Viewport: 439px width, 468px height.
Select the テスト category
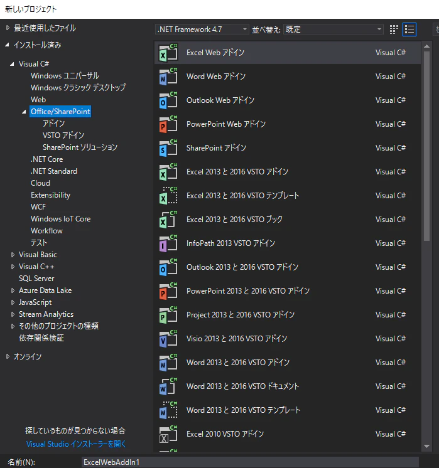pyautogui.click(x=39, y=243)
